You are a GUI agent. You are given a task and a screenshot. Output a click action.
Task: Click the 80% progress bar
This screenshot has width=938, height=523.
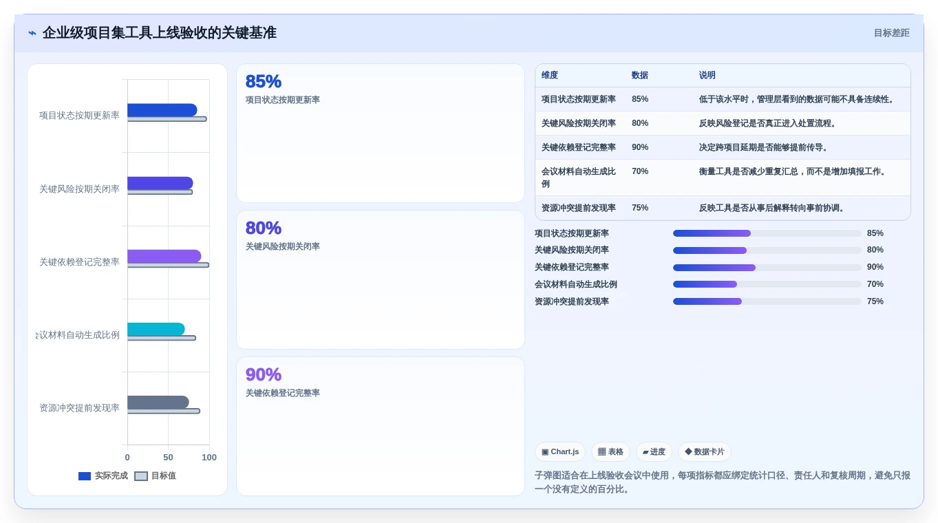click(767, 250)
